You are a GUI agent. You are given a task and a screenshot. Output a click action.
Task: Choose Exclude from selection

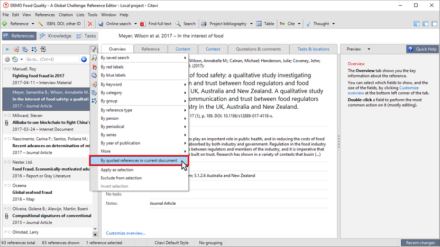coord(121,178)
